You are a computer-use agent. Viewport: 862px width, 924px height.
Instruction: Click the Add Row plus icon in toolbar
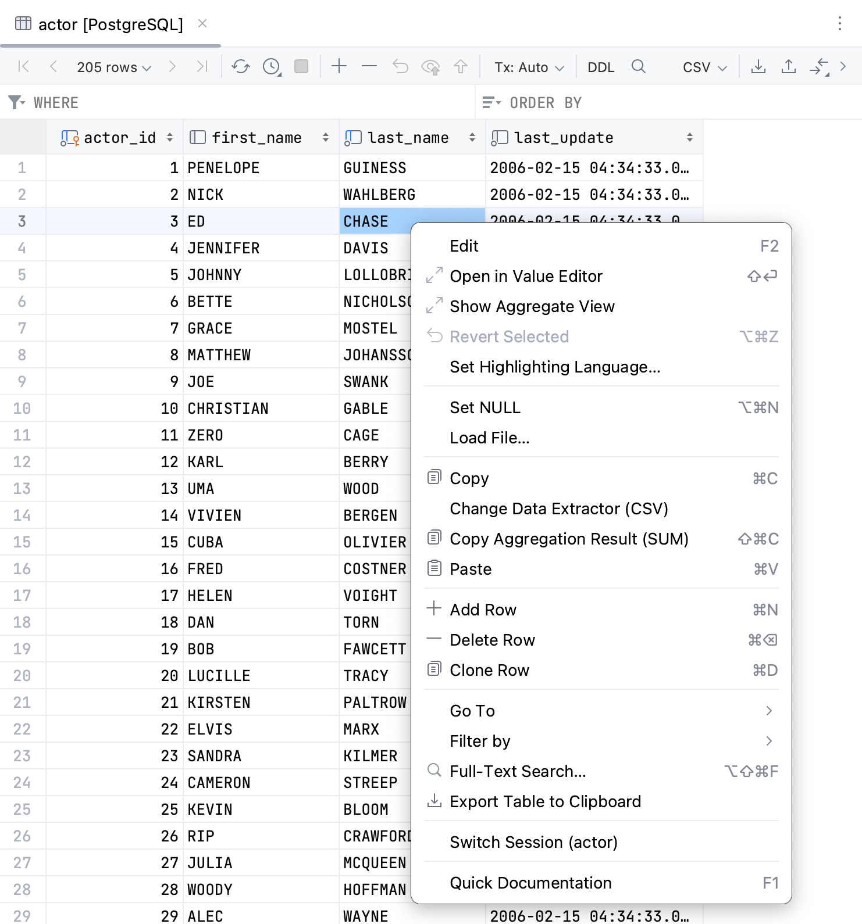(339, 67)
